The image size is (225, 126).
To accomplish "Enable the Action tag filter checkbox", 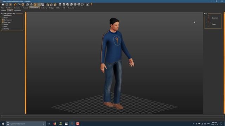I will (x=3, y=18).
